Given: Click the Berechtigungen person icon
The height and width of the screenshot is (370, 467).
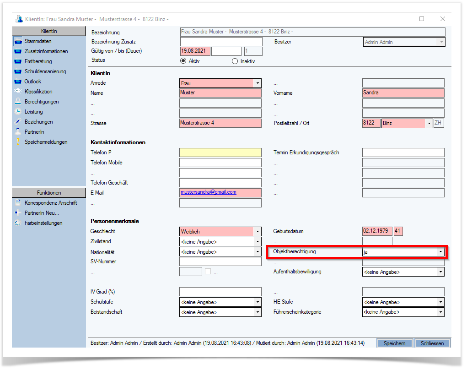Looking at the screenshot, I should pyautogui.click(x=18, y=101).
